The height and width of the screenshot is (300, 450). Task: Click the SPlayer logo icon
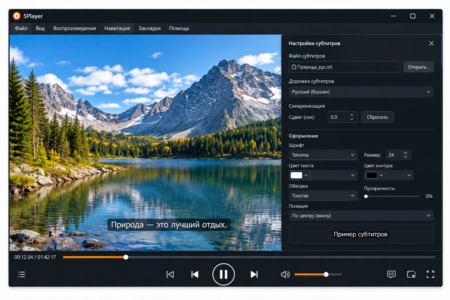point(17,16)
